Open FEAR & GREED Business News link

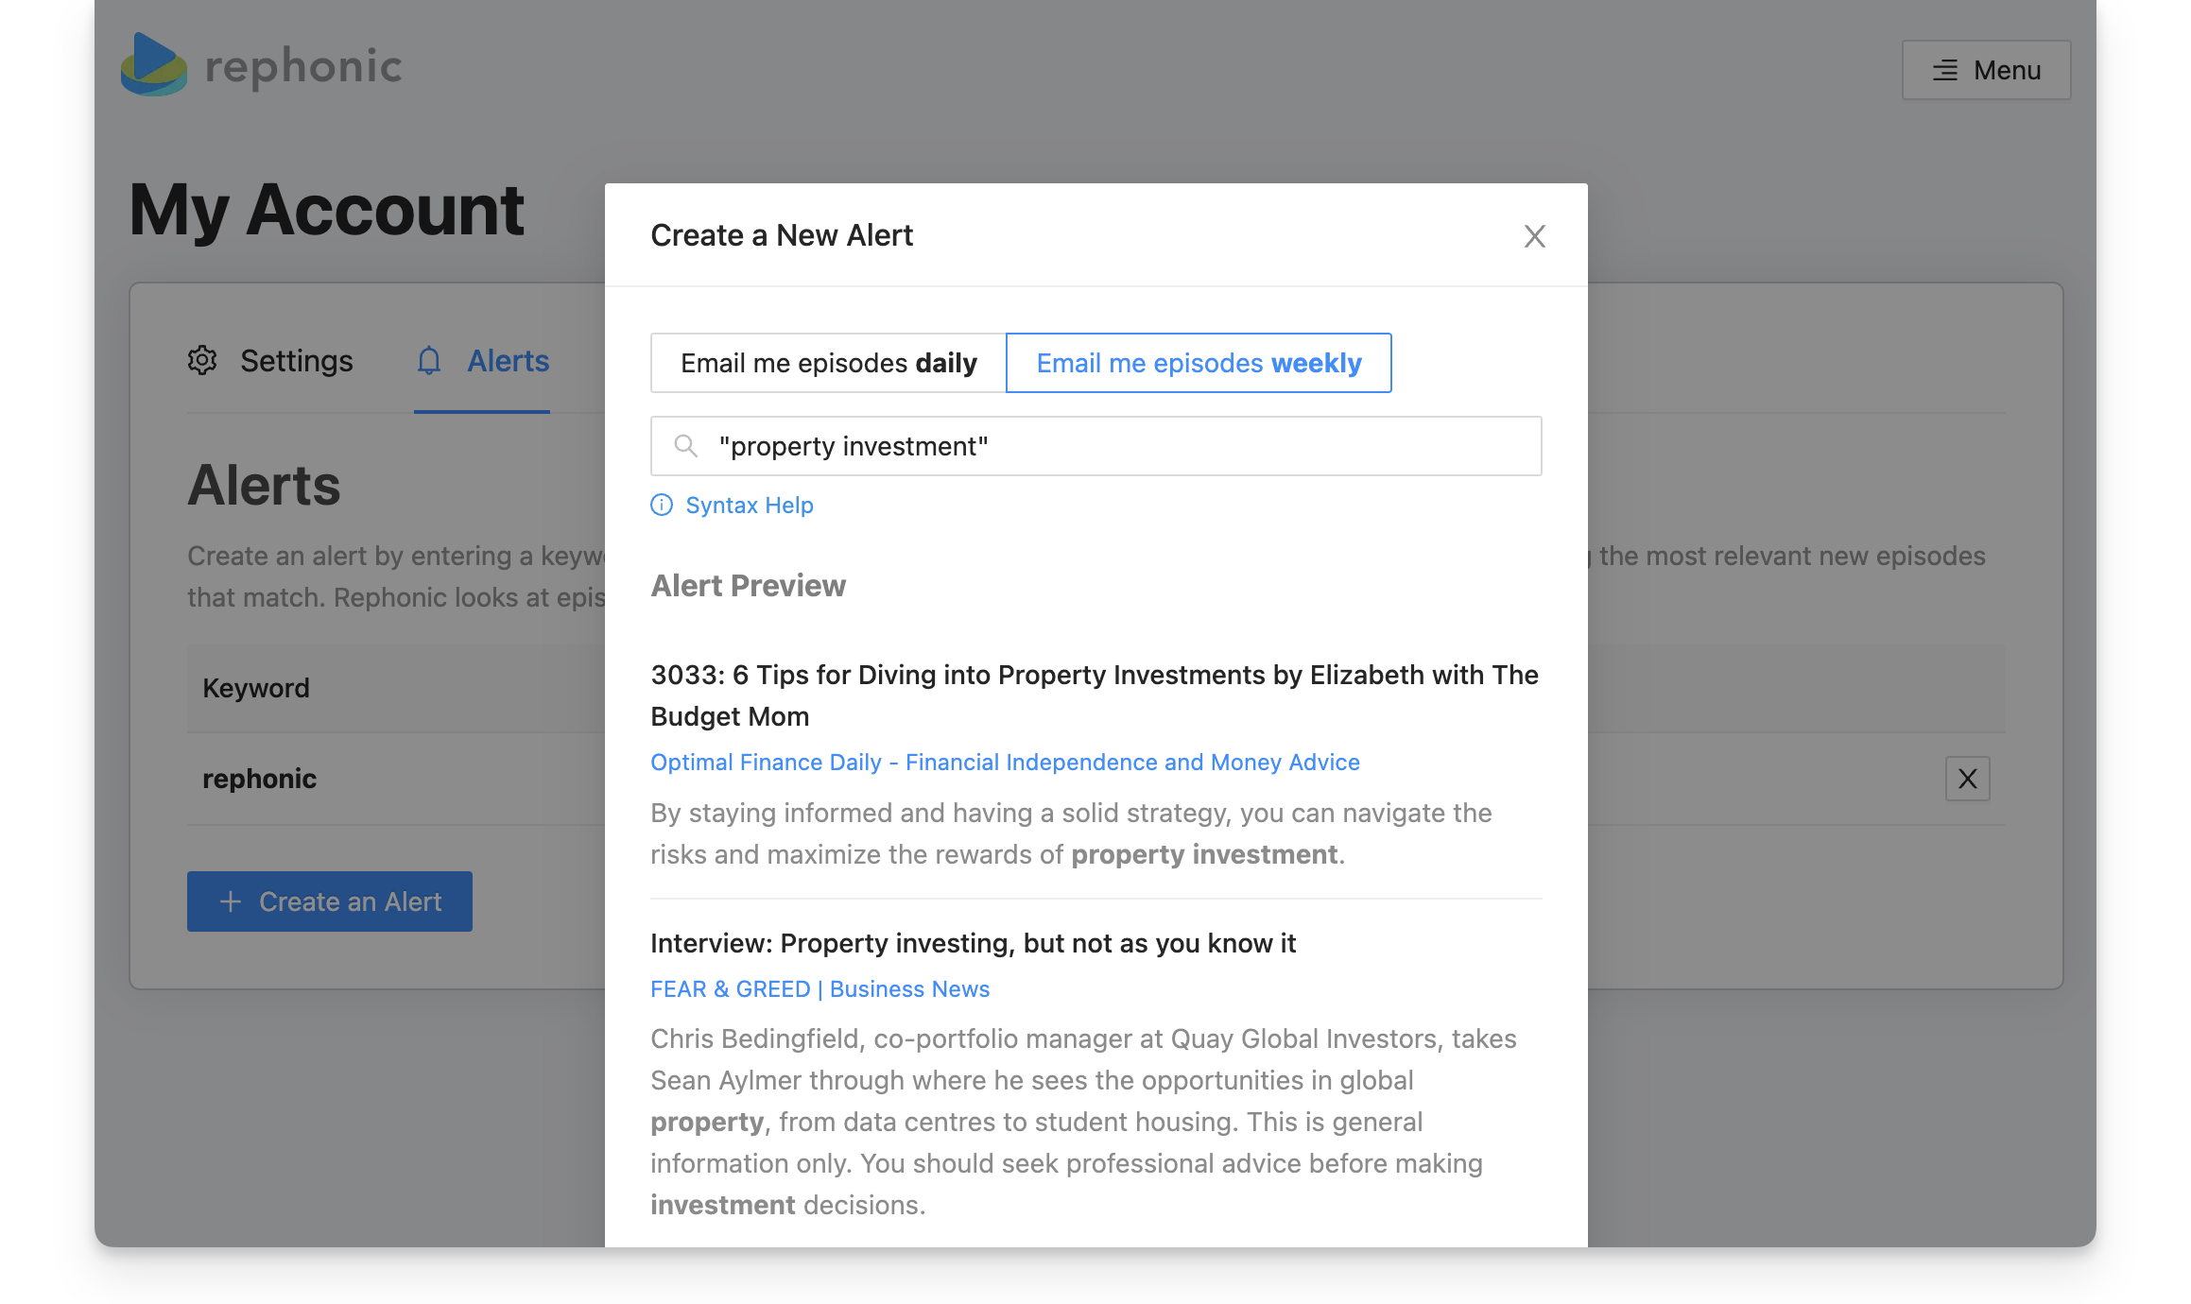[819, 988]
